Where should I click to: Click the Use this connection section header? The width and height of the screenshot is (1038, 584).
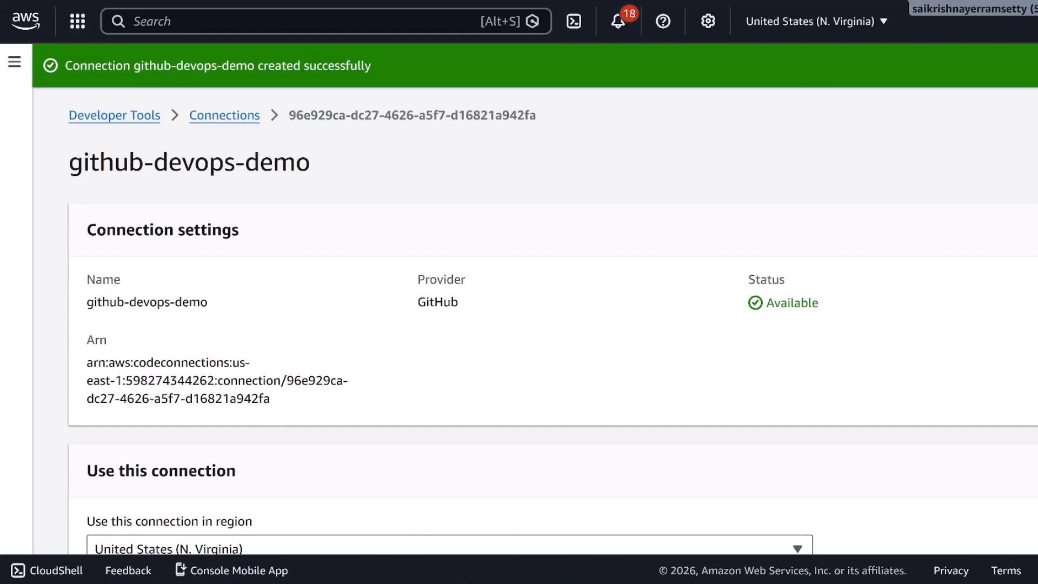pos(161,470)
